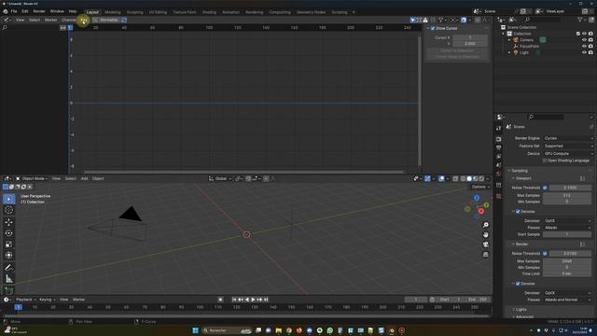This screenshot has width=597, height=336.
Task: Open the Object Mode dropdown
Action: click(x=32, y=178)
